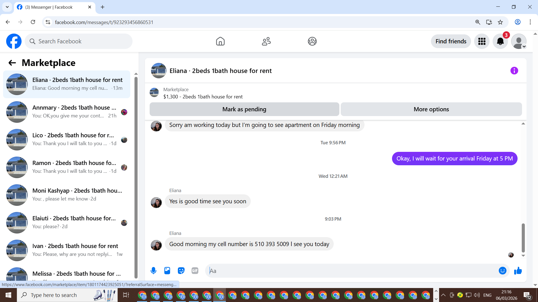Open the emoji picker in message box
Viewport: 538px width, 302px height.
(x=502, y=271)
